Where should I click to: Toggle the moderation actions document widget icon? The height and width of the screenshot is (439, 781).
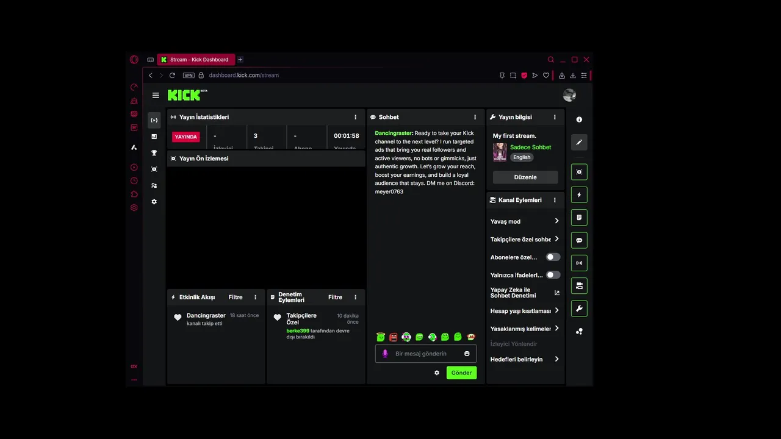(579, 218)
